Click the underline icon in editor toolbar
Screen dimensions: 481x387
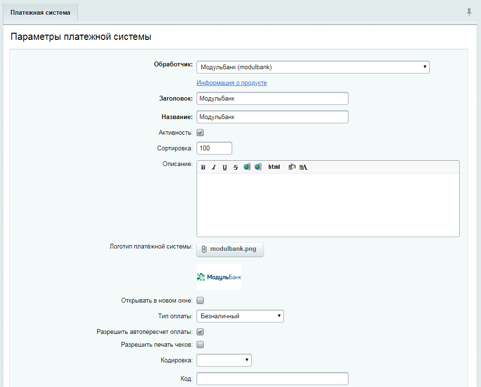(225, 167)
